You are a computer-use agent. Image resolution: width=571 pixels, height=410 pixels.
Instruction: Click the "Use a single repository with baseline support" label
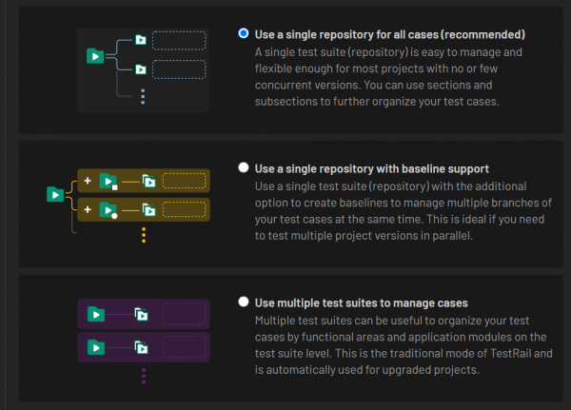tap(372, 168)
